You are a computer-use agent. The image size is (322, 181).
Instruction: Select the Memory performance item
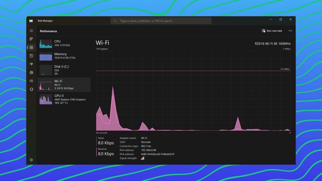coord(64,56)
